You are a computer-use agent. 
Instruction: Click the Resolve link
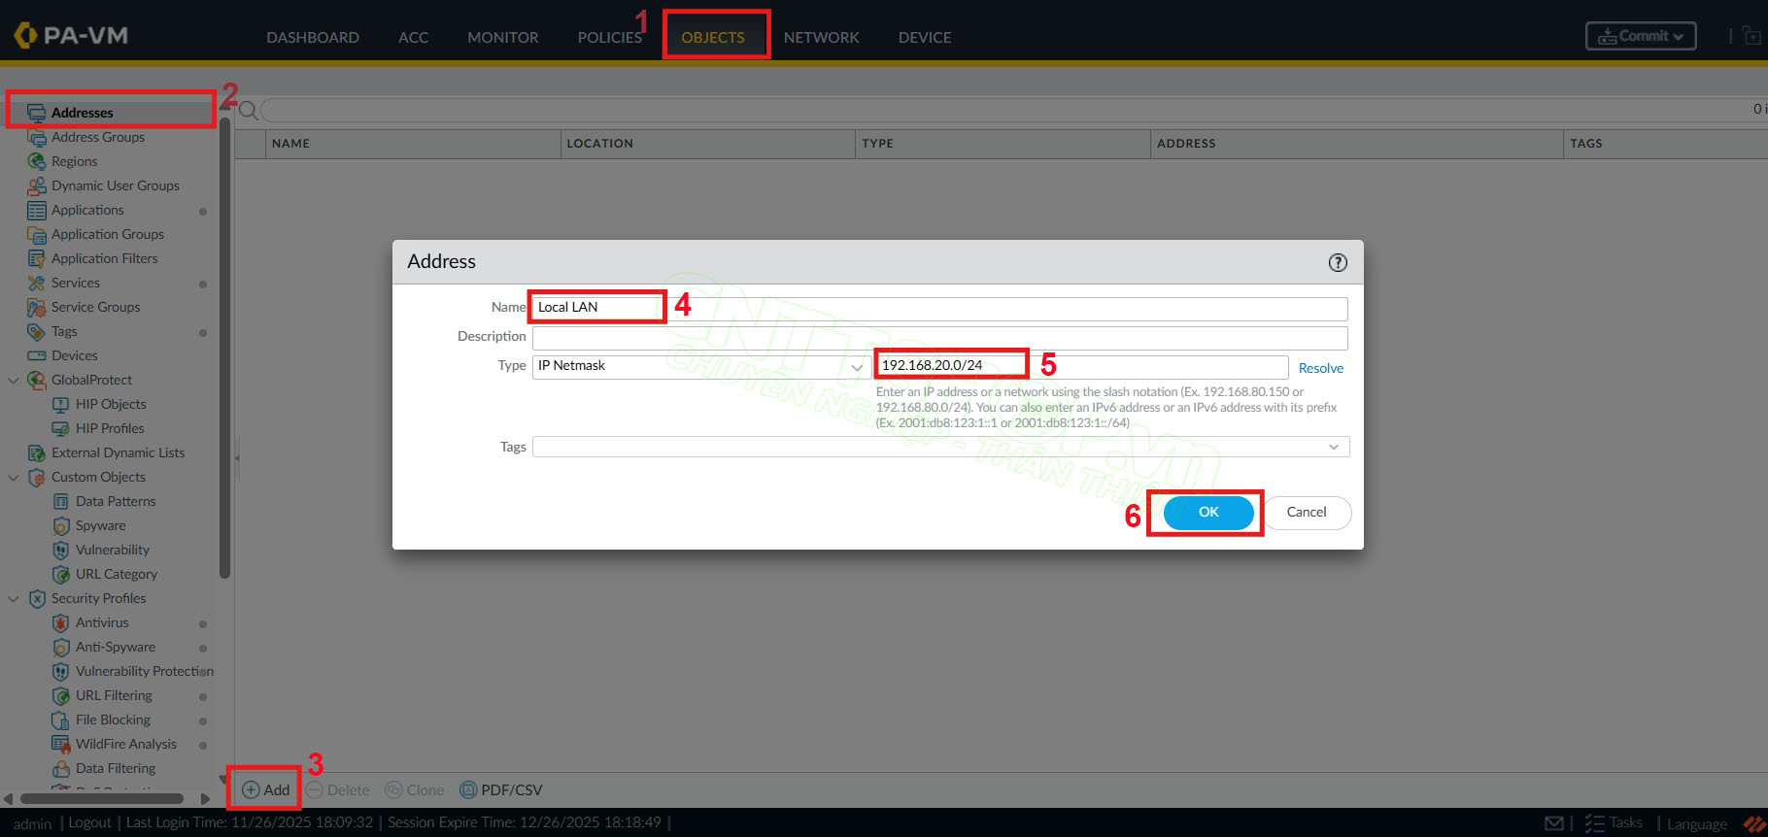pos(1320,368)
